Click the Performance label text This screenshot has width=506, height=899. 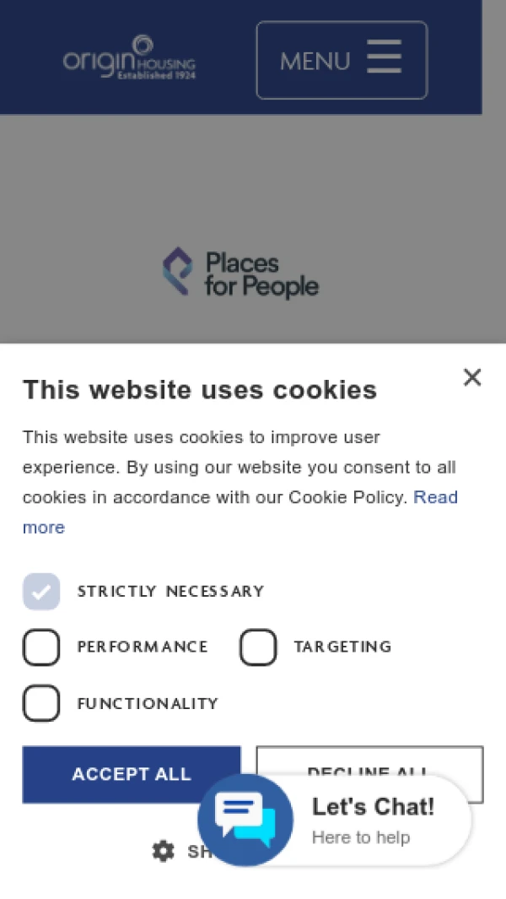point(143,647)
